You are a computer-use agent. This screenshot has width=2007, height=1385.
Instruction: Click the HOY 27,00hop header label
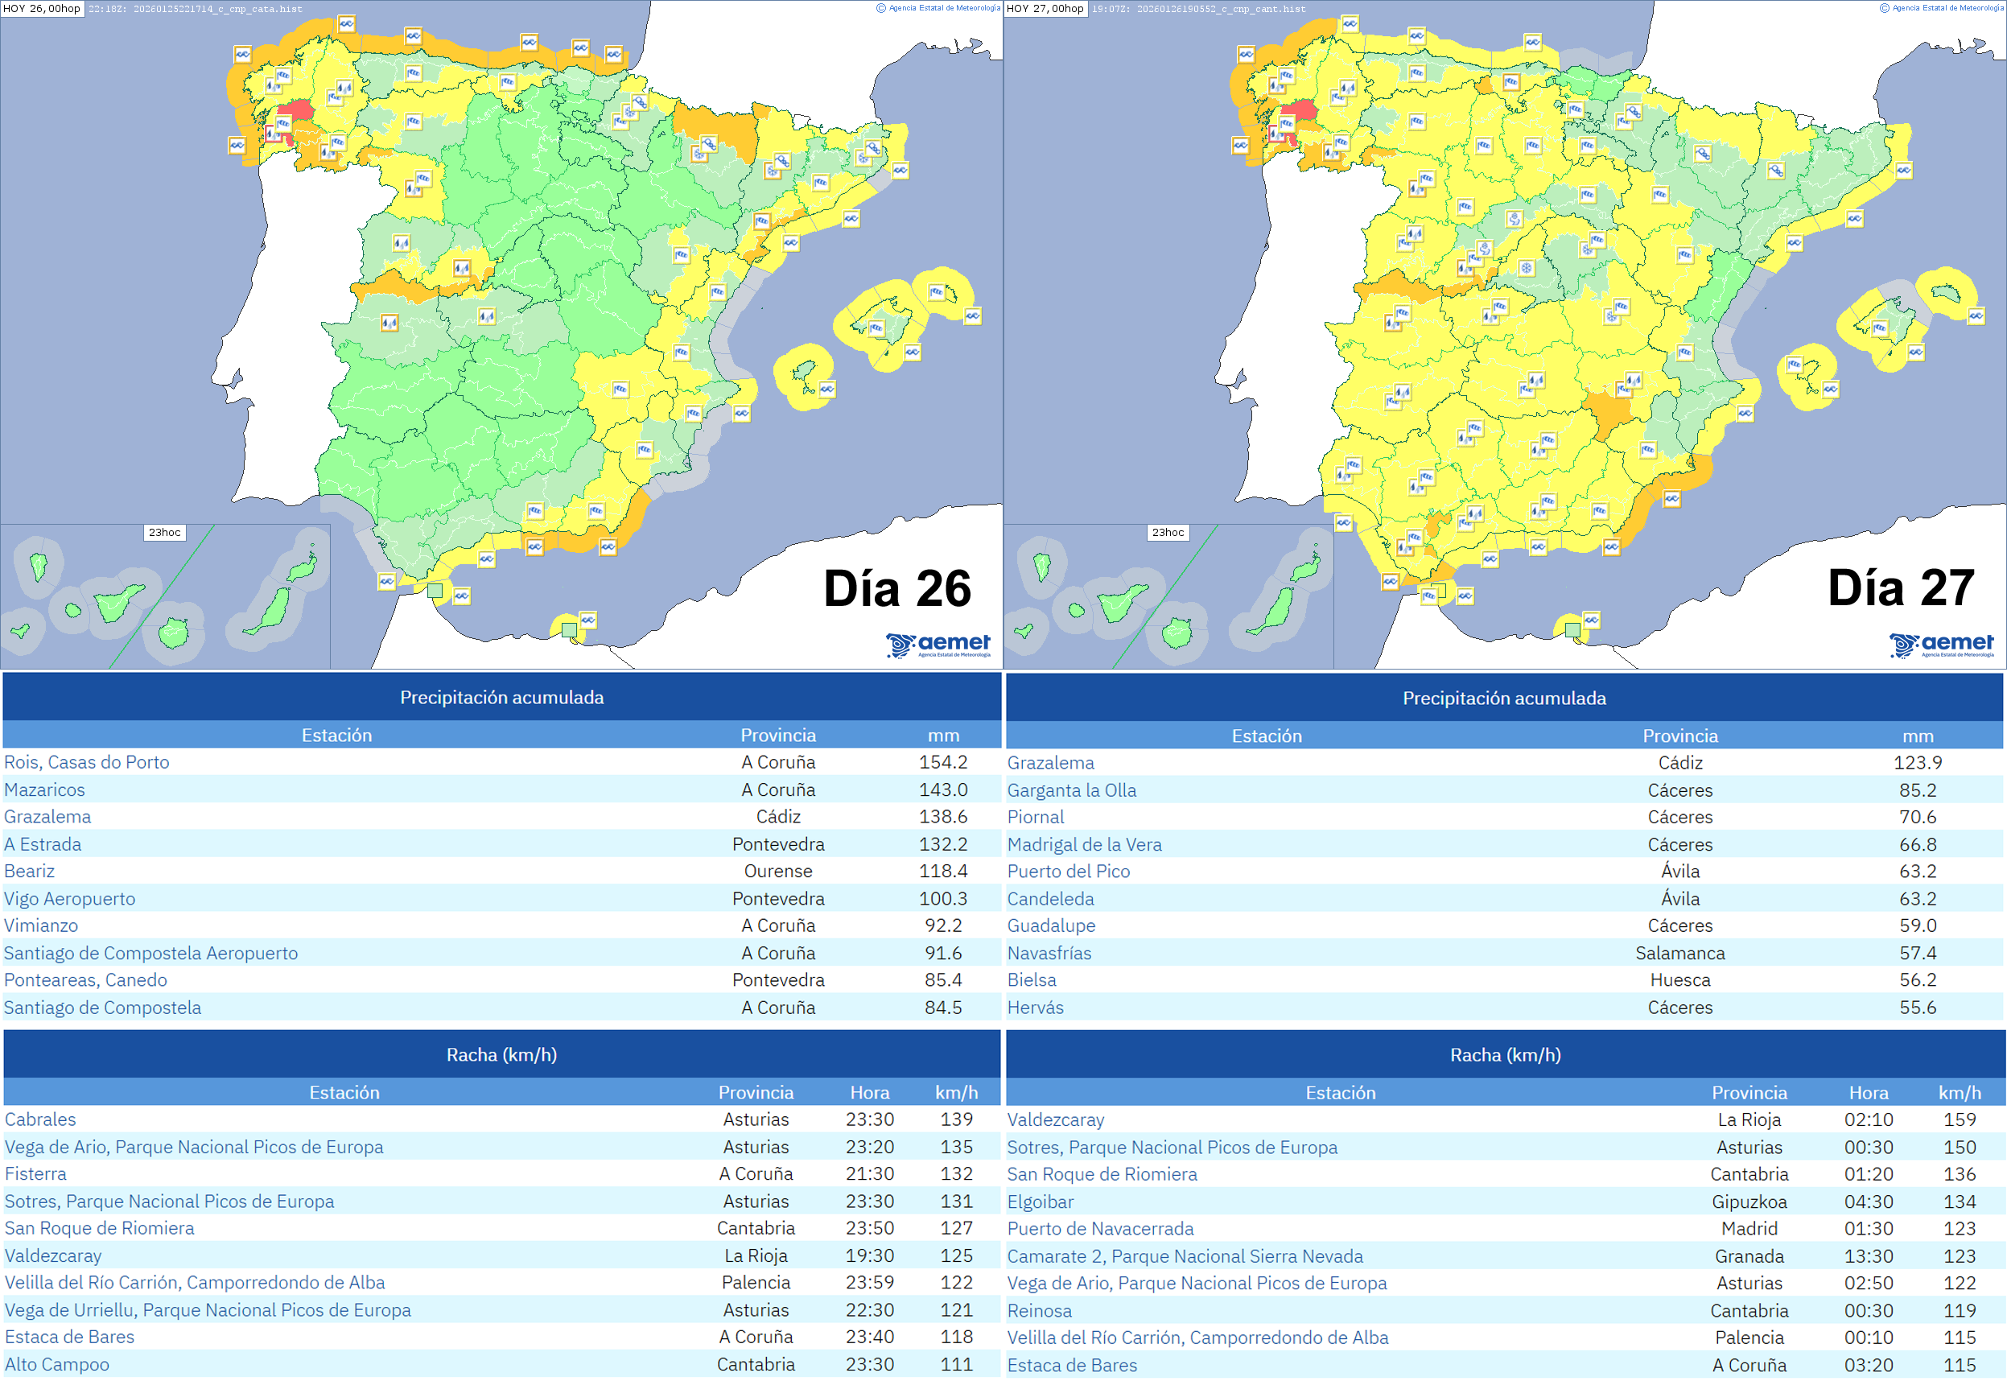1045,9
